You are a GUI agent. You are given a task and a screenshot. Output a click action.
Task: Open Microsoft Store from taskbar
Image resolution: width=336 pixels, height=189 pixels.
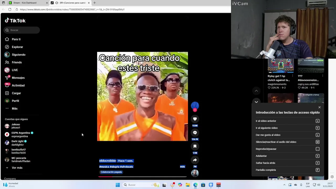coord(203,185)
